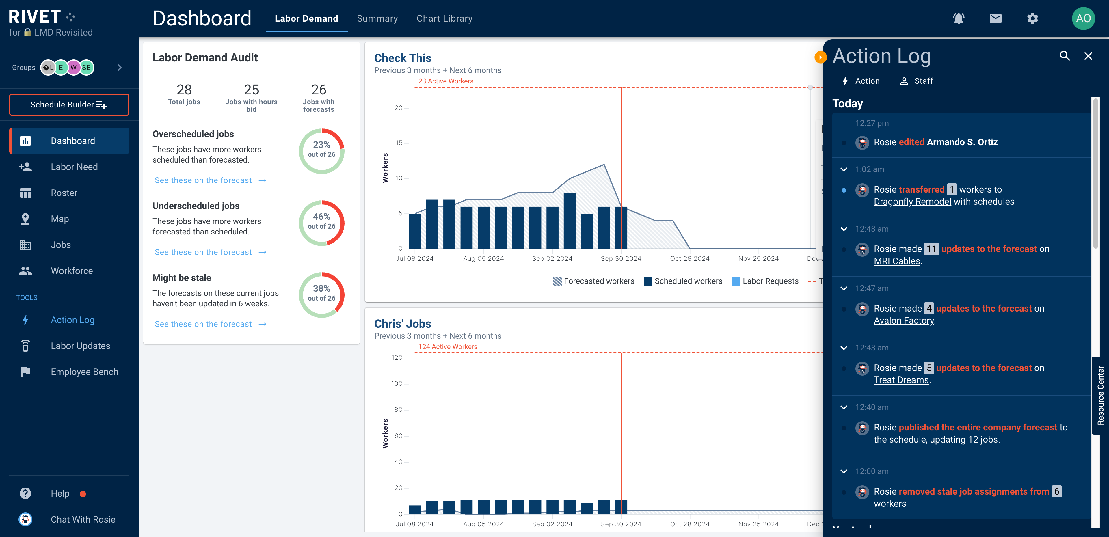Click the Action Log scrollbar
This screenshot has width=1109, height=537.
tap(1095, 173)
